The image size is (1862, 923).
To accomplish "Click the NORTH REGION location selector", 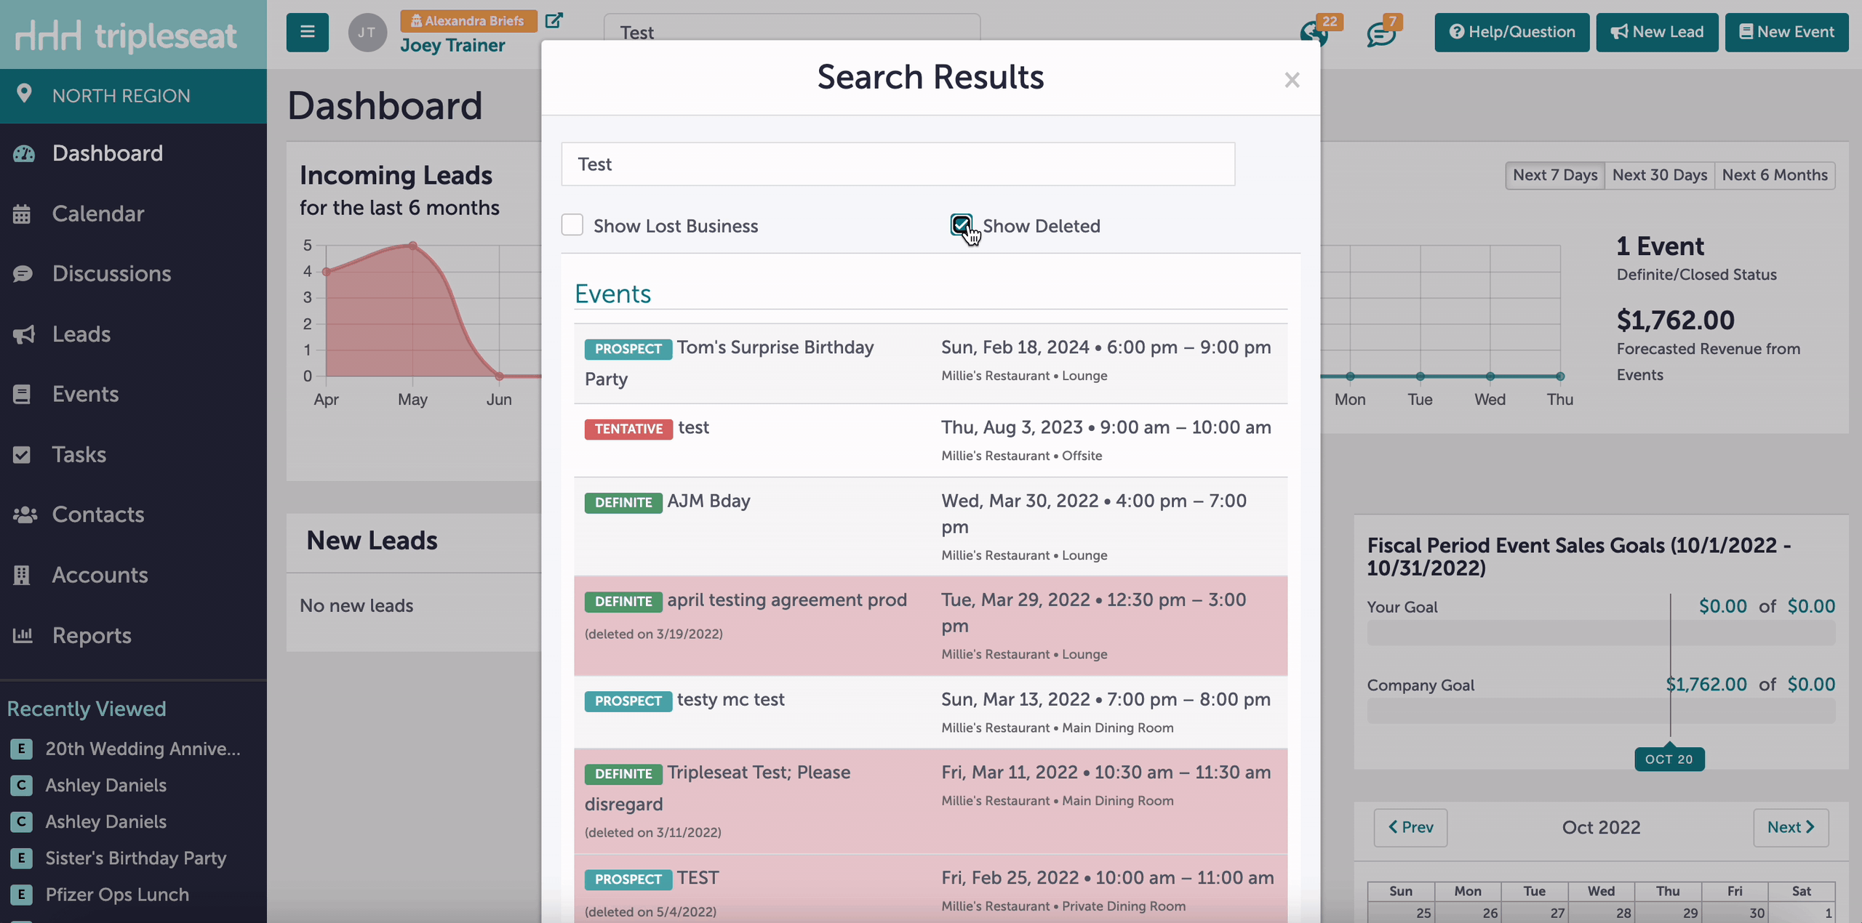I will coord(133,96).
